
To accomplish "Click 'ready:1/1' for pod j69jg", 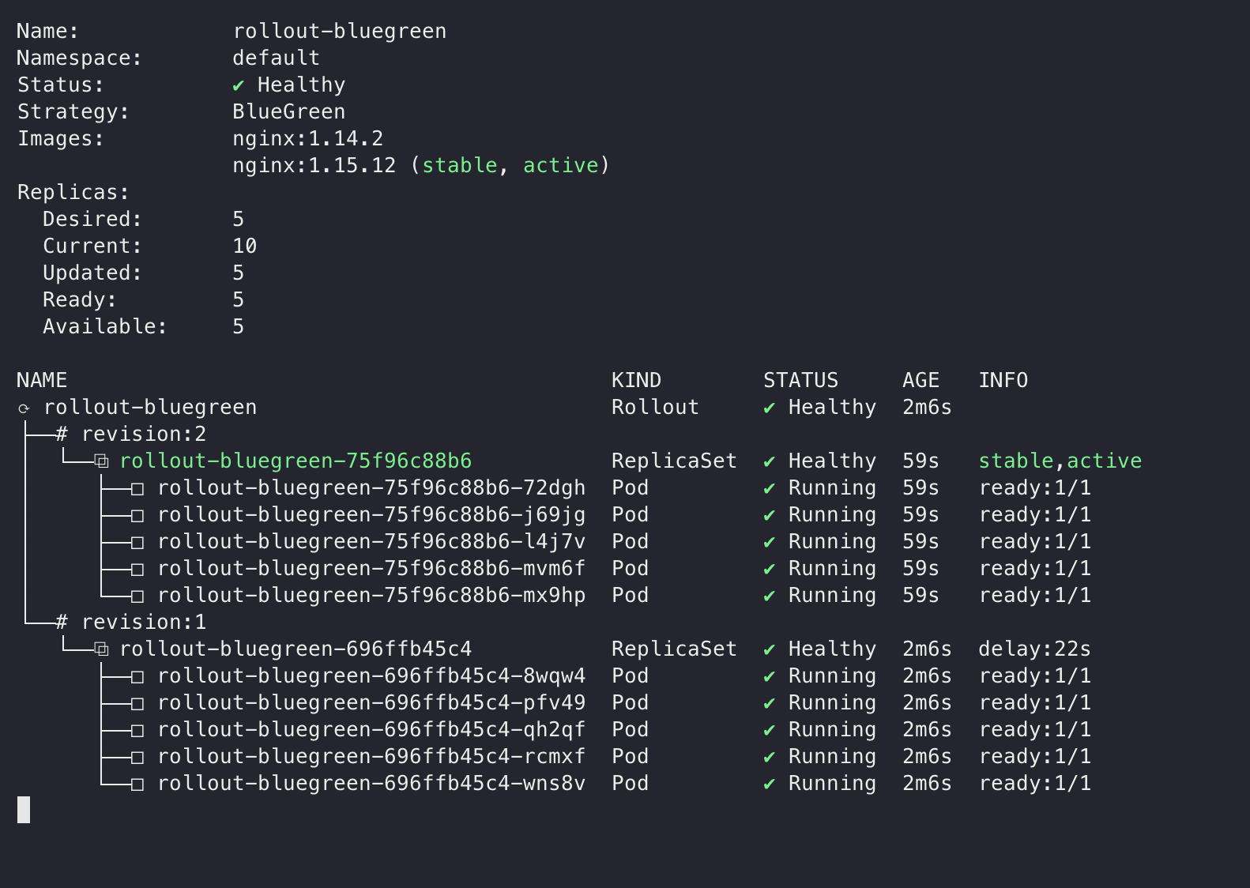I will pyautogui.click(x=1035, y=514).
